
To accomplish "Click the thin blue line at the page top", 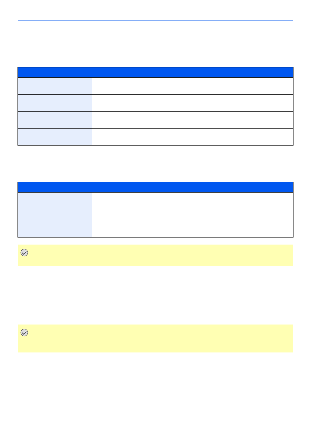I will tap(155, 21).
